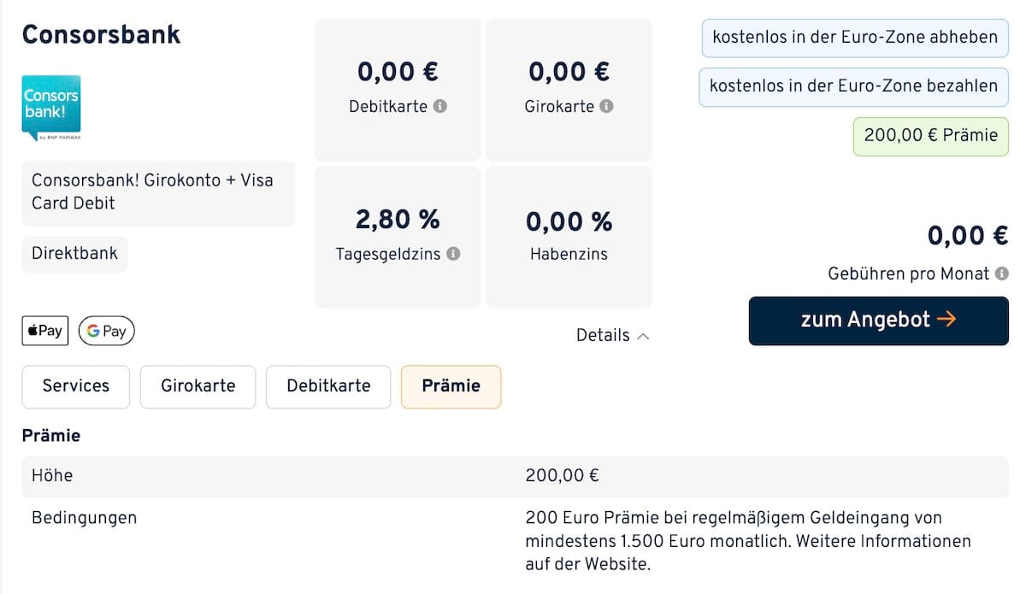The height and width of the screenshot is (594, 1026).
Task: Click the Tagesgeldzins info icon
Action: [x=454, y=254]
